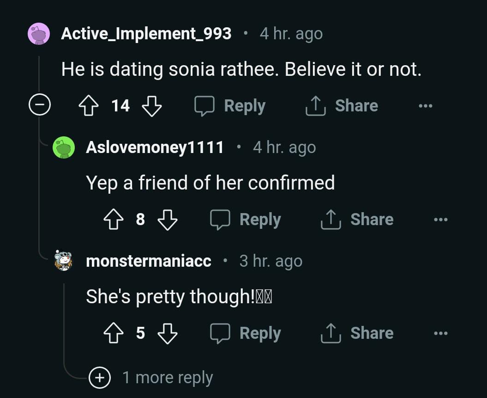View monstermaniacc's avatar
Image resolution: width=487 pixels, height=398 pixels.
pyautogui.click(x=64, y=261)
